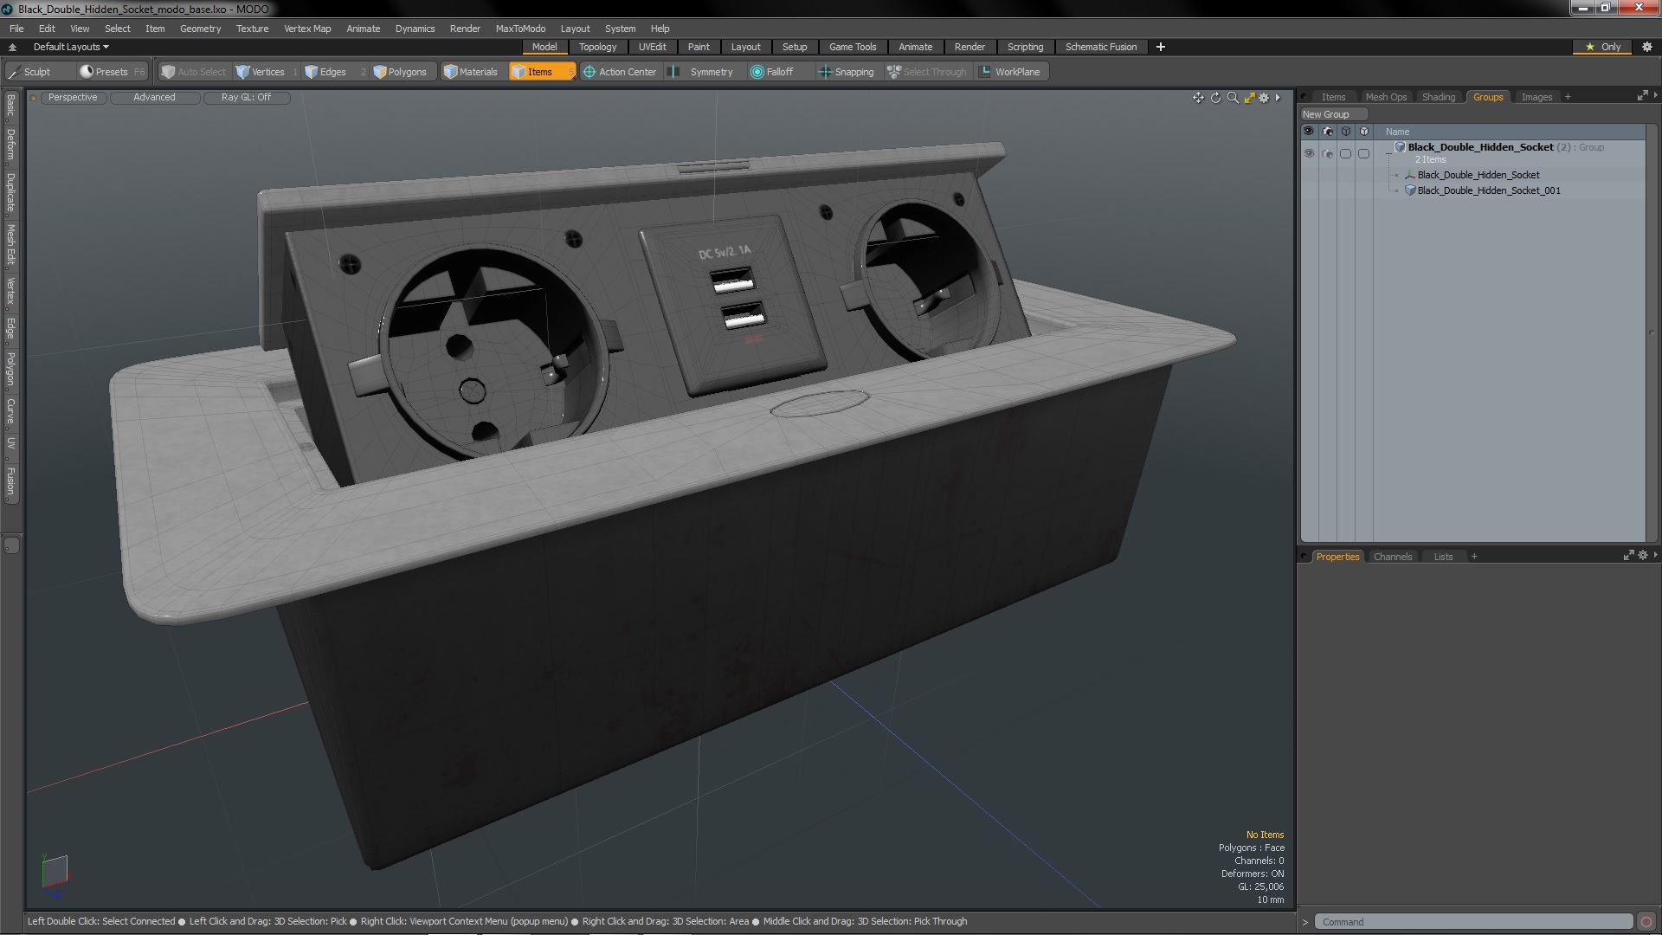Toggle render camera icon of the group row

(1328, 153)
